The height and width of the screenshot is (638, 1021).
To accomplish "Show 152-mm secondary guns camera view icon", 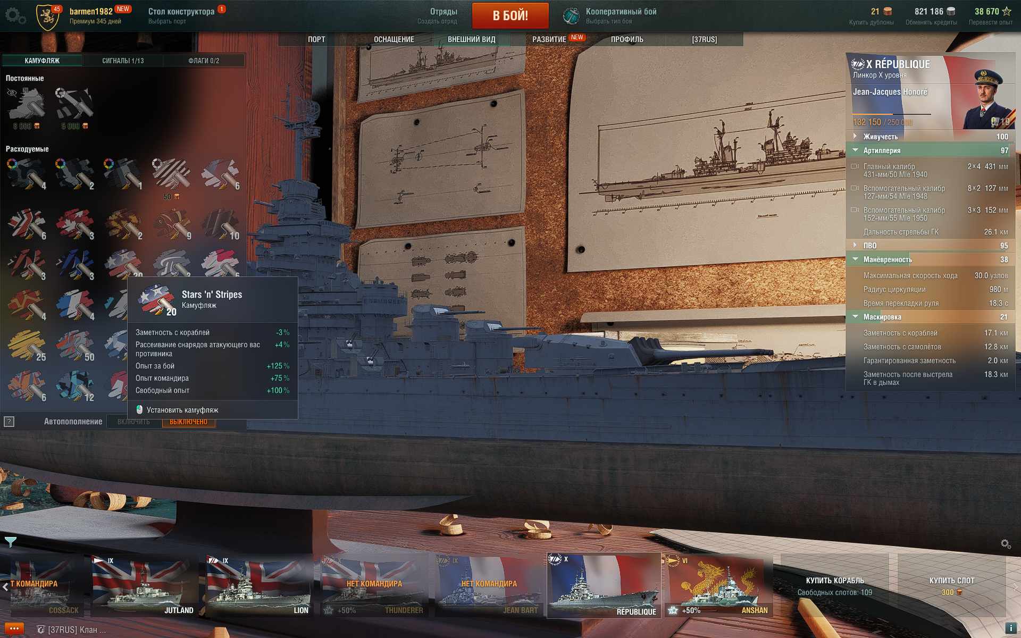I will coord(855,210).
